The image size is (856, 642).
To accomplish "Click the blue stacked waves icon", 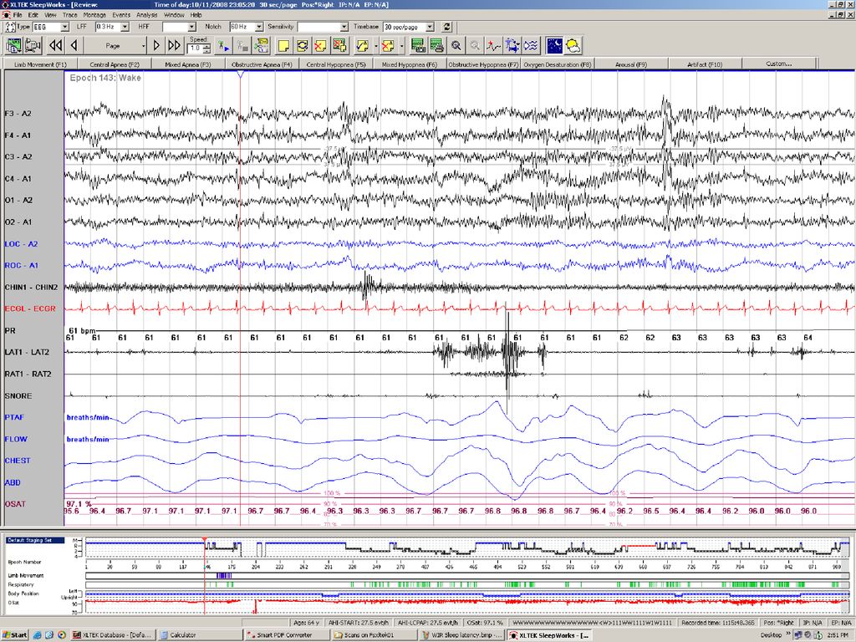I will (531, 46).
